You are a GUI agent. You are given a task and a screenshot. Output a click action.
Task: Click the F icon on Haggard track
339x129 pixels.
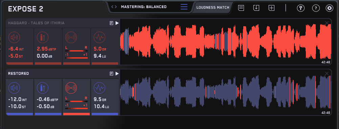tap(112, 23)
